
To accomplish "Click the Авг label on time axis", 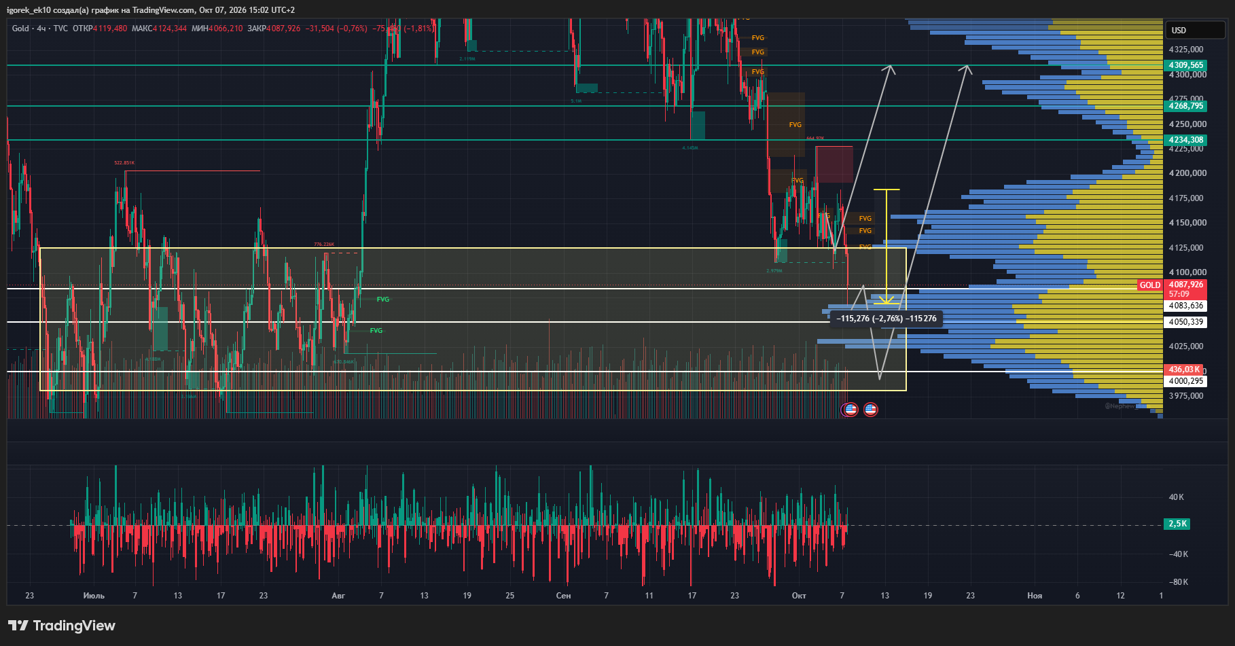I will [338, 596].
